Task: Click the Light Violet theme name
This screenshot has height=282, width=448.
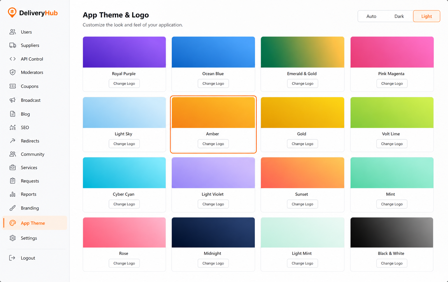Action: tap(213, 194)
